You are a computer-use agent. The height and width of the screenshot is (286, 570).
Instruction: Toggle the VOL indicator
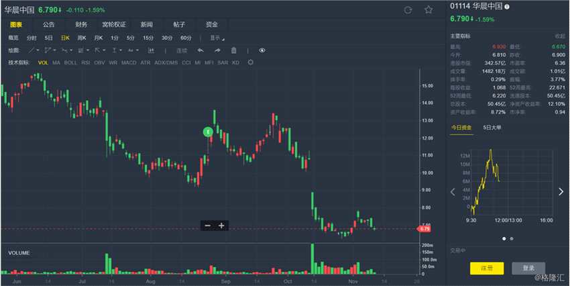pos(43,62)
